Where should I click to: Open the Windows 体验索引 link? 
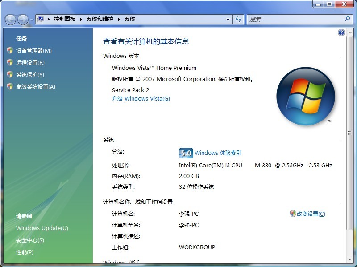[218, 153]
